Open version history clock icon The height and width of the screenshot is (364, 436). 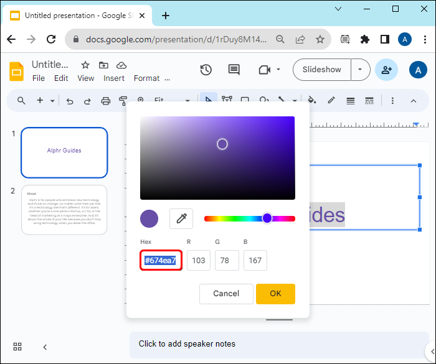click(206, 70)
